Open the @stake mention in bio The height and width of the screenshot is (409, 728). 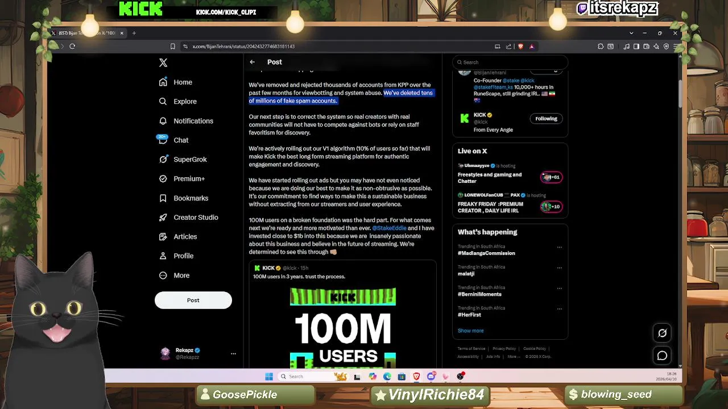click(x=511, y=81)
